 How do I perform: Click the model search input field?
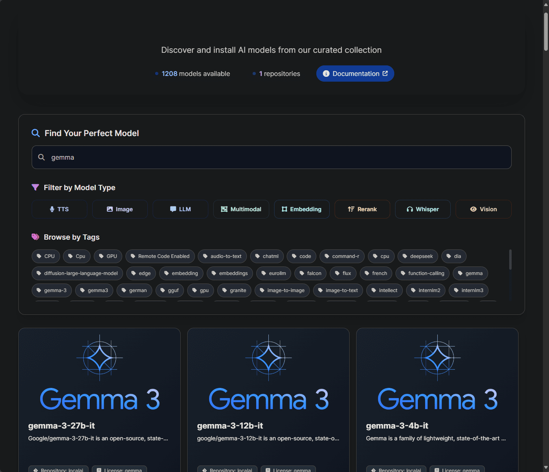(271, 157)
